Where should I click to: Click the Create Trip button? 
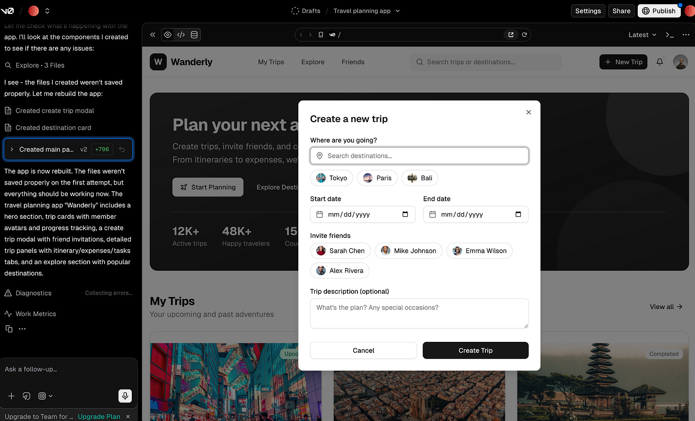coord(475,350)
